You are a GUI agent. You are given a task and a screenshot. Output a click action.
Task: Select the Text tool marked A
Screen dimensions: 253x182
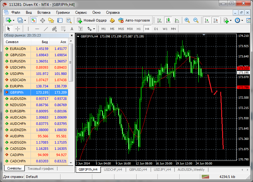click(x=72, y=29)
